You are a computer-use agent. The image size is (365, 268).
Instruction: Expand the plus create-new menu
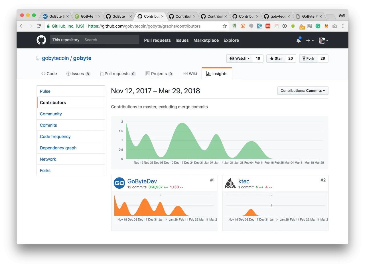coord(310,41)
